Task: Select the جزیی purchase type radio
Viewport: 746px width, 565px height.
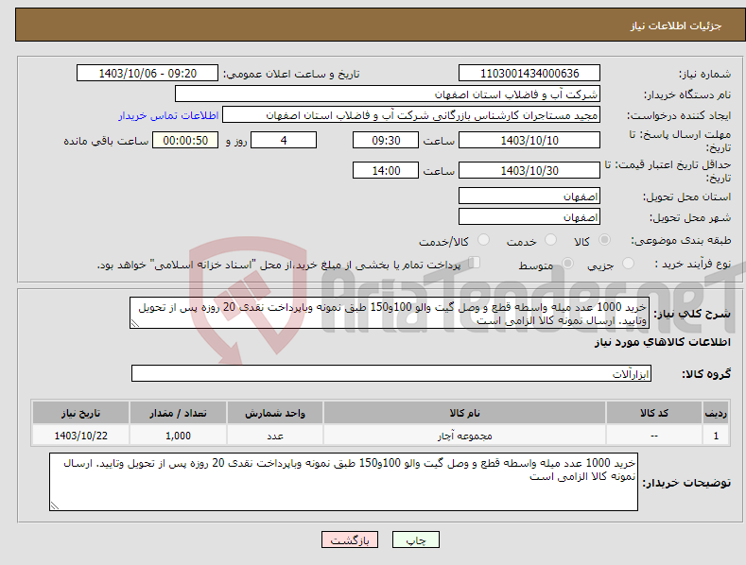Action: (x=628, y=263)
